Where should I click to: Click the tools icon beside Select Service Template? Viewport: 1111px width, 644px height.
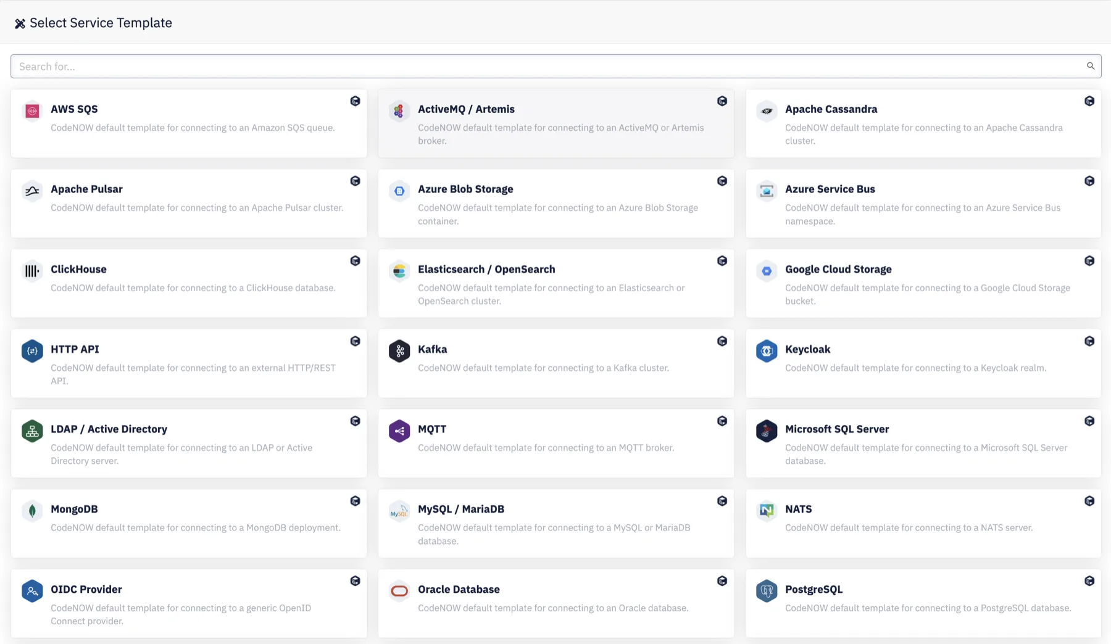(20, 23)
